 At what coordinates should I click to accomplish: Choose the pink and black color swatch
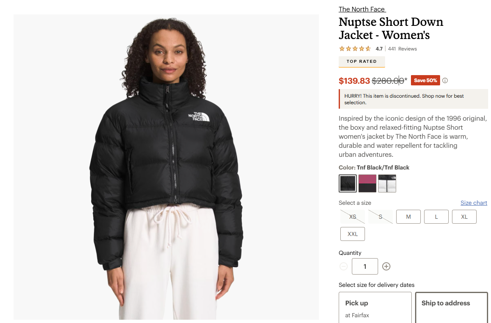coord(367,183)
